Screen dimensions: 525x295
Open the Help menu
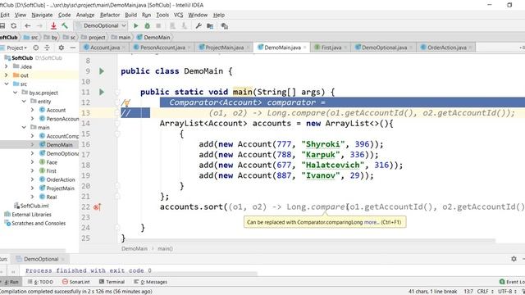pos(219,15)
